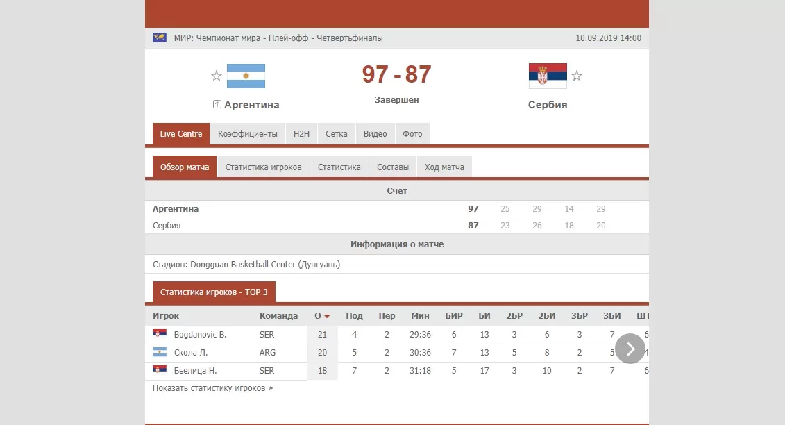Toggle favorite star next to Serbia
785x425 pixels.
point(577,76)
